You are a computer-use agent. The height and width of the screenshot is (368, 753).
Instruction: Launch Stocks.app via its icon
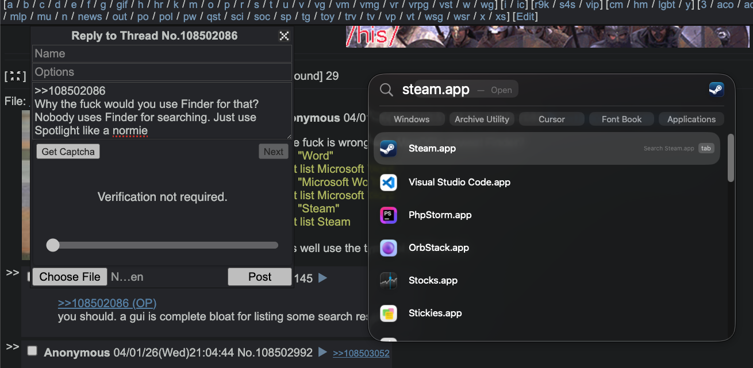click(x=388, y=281)
